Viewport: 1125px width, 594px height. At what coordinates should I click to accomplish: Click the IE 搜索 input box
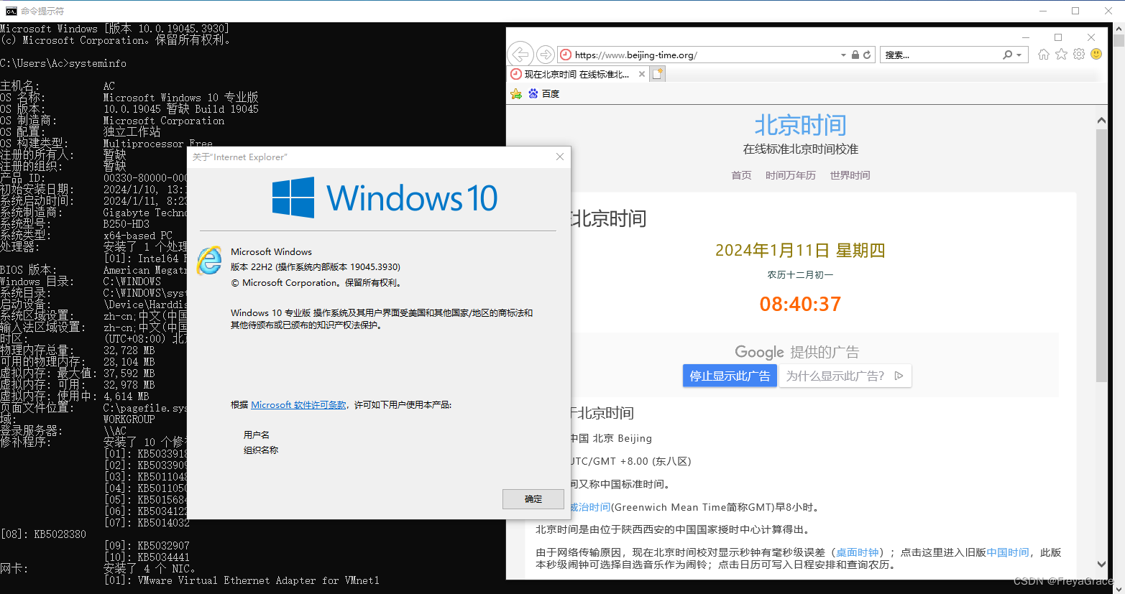[x=942, y=55]
